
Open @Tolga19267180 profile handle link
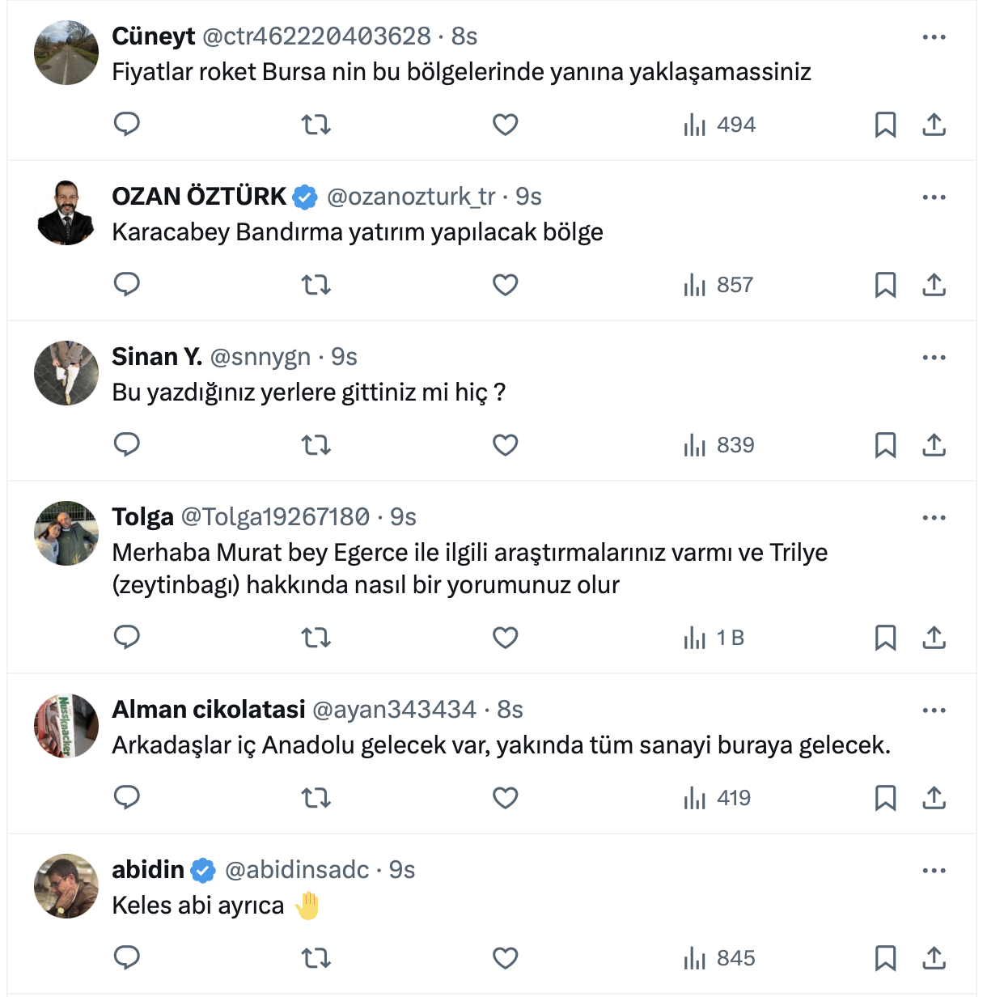coord(275,516)
